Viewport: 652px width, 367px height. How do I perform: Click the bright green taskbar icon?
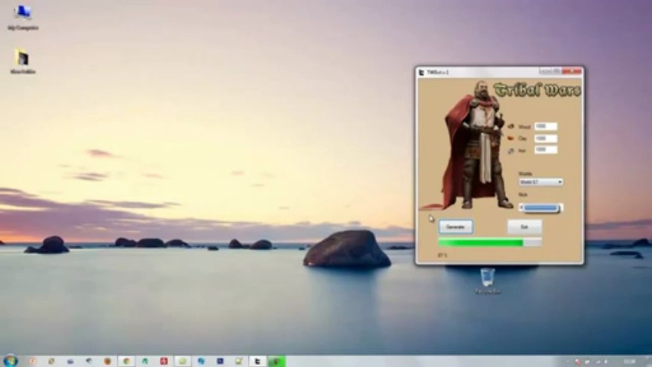(276, 361)
